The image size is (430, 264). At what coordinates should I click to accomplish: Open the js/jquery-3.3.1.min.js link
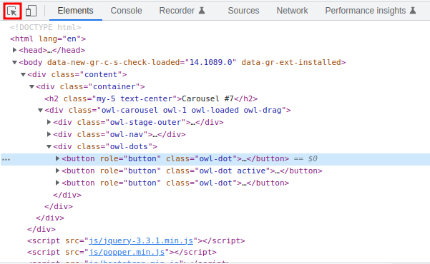click(141, 240)
